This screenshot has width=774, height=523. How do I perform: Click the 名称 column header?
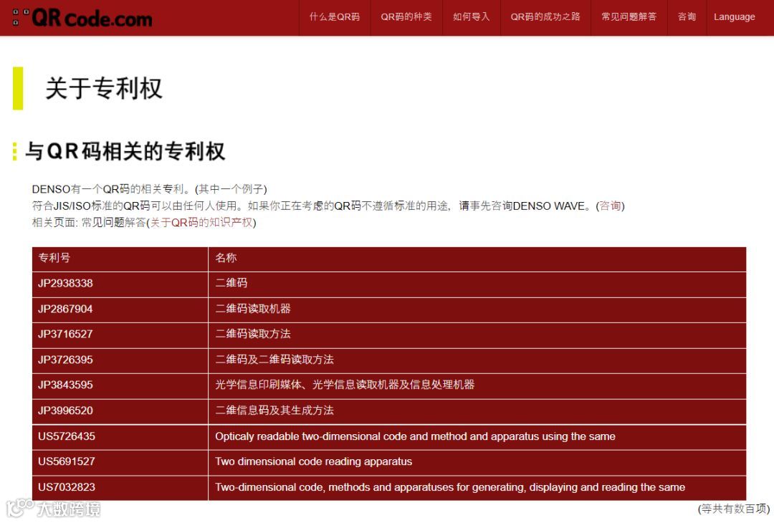pos(226,257)
